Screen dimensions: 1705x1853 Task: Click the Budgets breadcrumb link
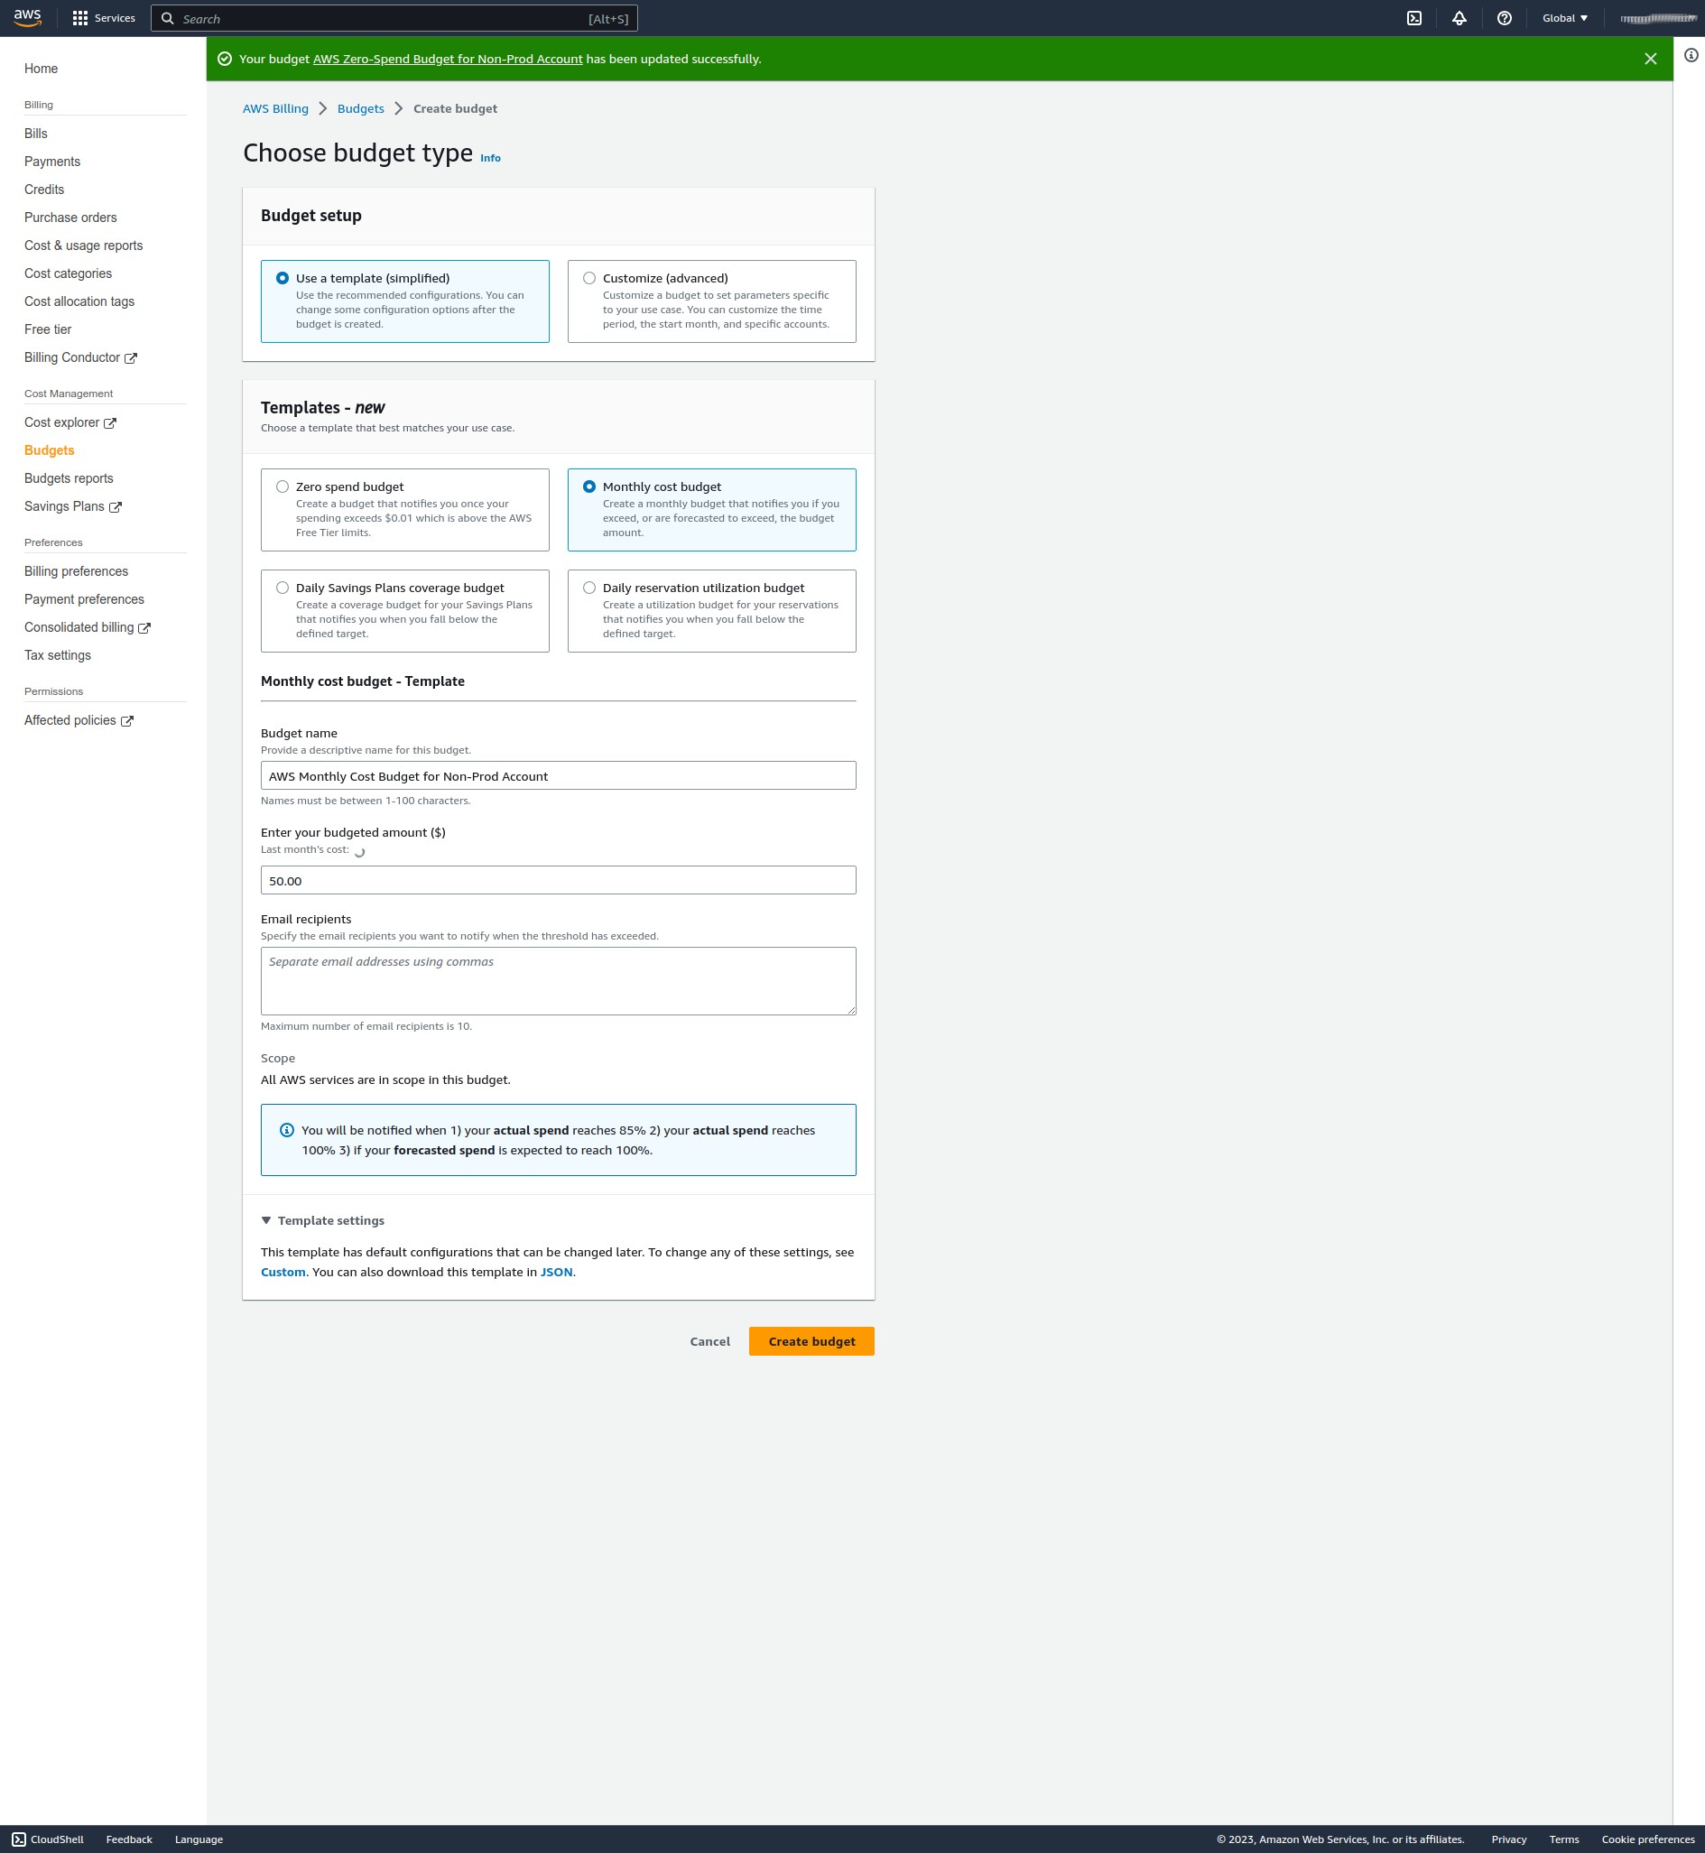coord(360,109)
